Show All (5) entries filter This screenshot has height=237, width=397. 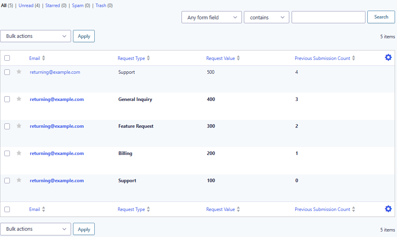(7, 6)
